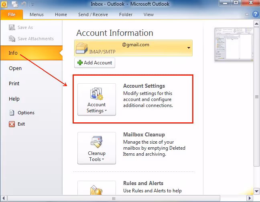Click the Save As label

point(25,27)
